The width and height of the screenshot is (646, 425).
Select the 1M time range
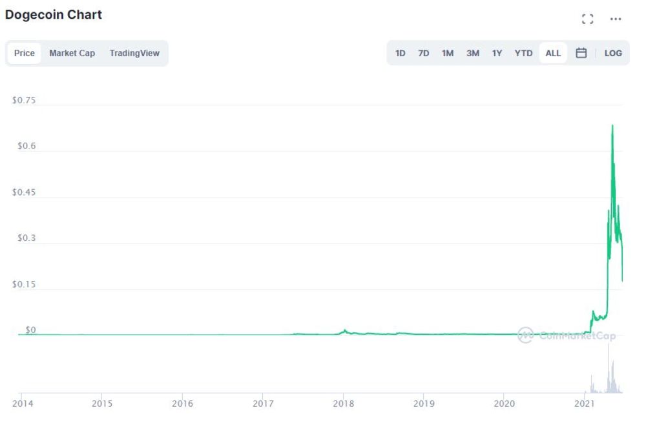[448, 53]
